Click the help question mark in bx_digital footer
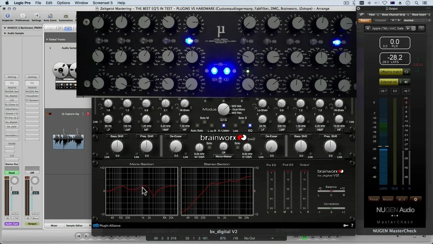The height and width of the screenshot is (244, 433). pyautogui.click(x=352, y=225)
